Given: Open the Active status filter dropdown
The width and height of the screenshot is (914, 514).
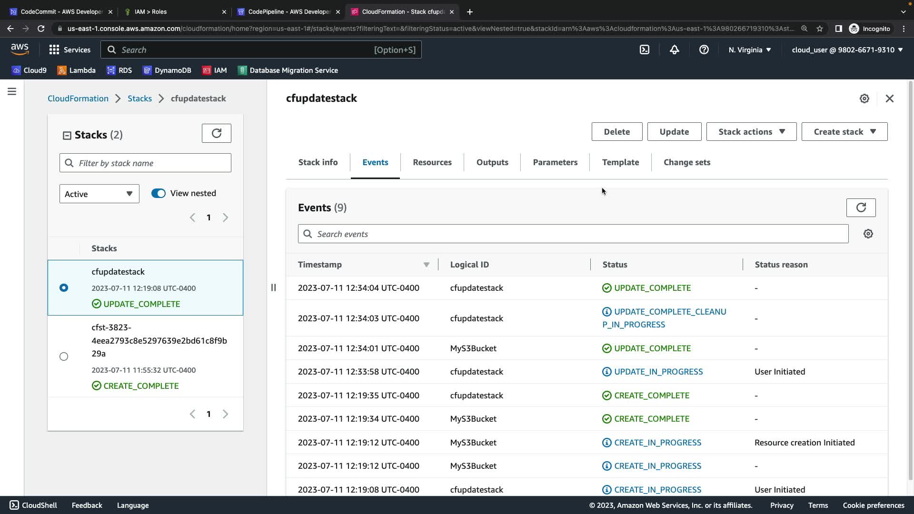Looking at the screenshot, I should (99, 194).
